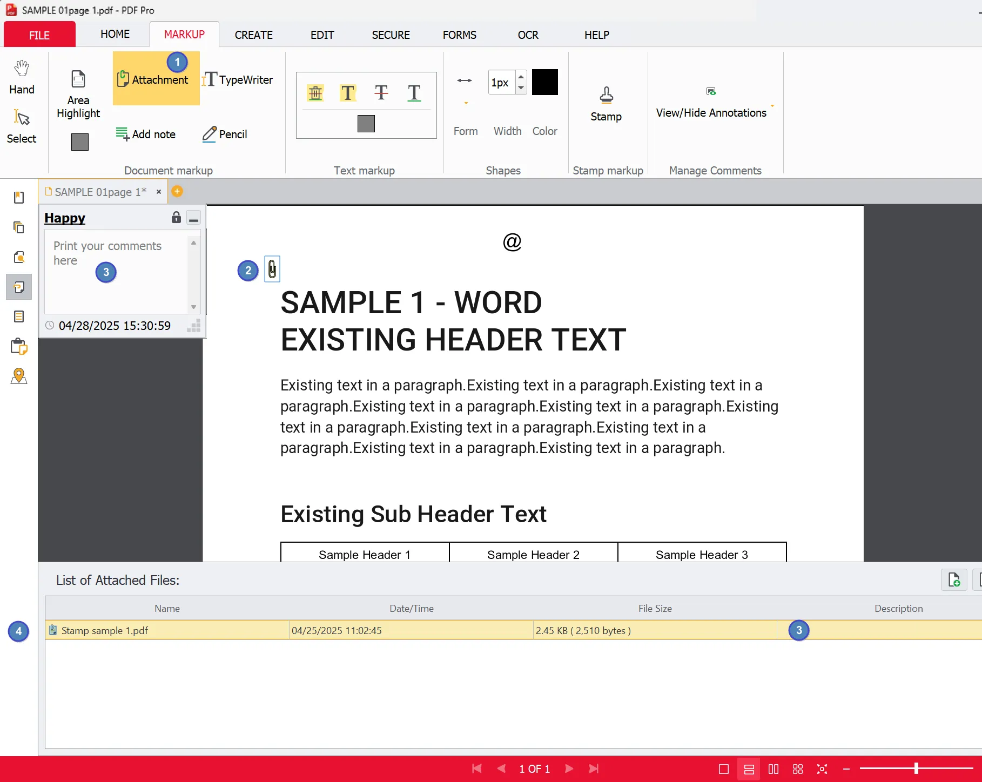Screen dimensions: 982x782
Task: Select the TypeWriter tool
Action: (238, 80)
